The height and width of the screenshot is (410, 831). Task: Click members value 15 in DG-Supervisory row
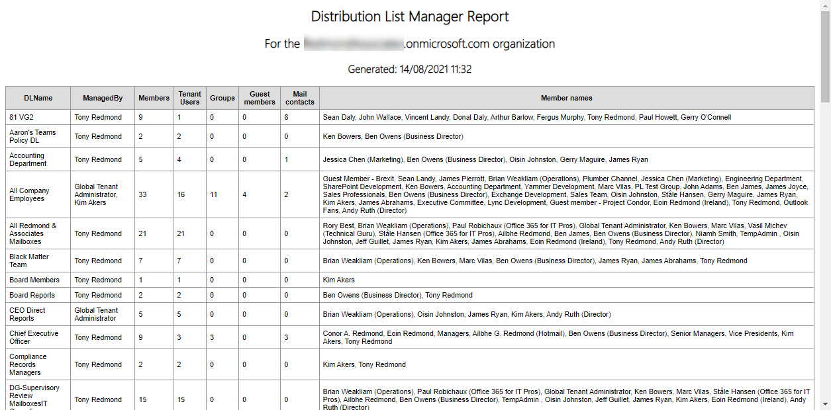(x=142, y=399)
